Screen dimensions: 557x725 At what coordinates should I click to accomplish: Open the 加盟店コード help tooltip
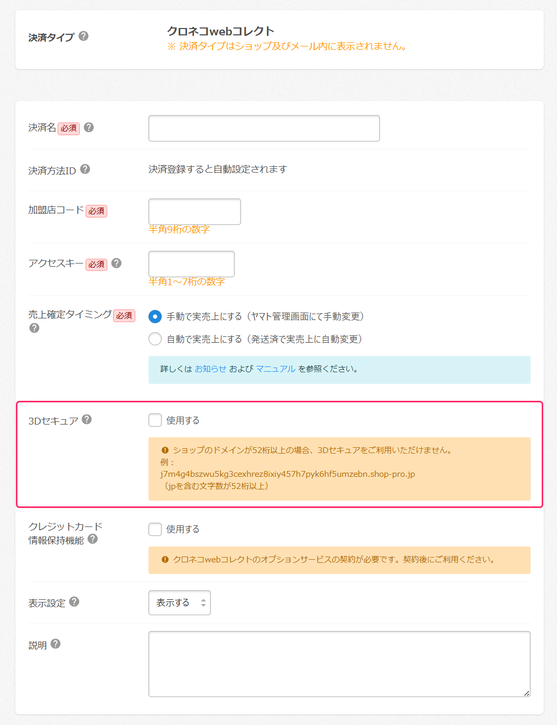117,211
